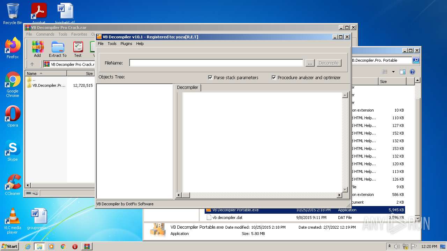Click VB Decompiler details pane thumbnail

click(157, 230)
